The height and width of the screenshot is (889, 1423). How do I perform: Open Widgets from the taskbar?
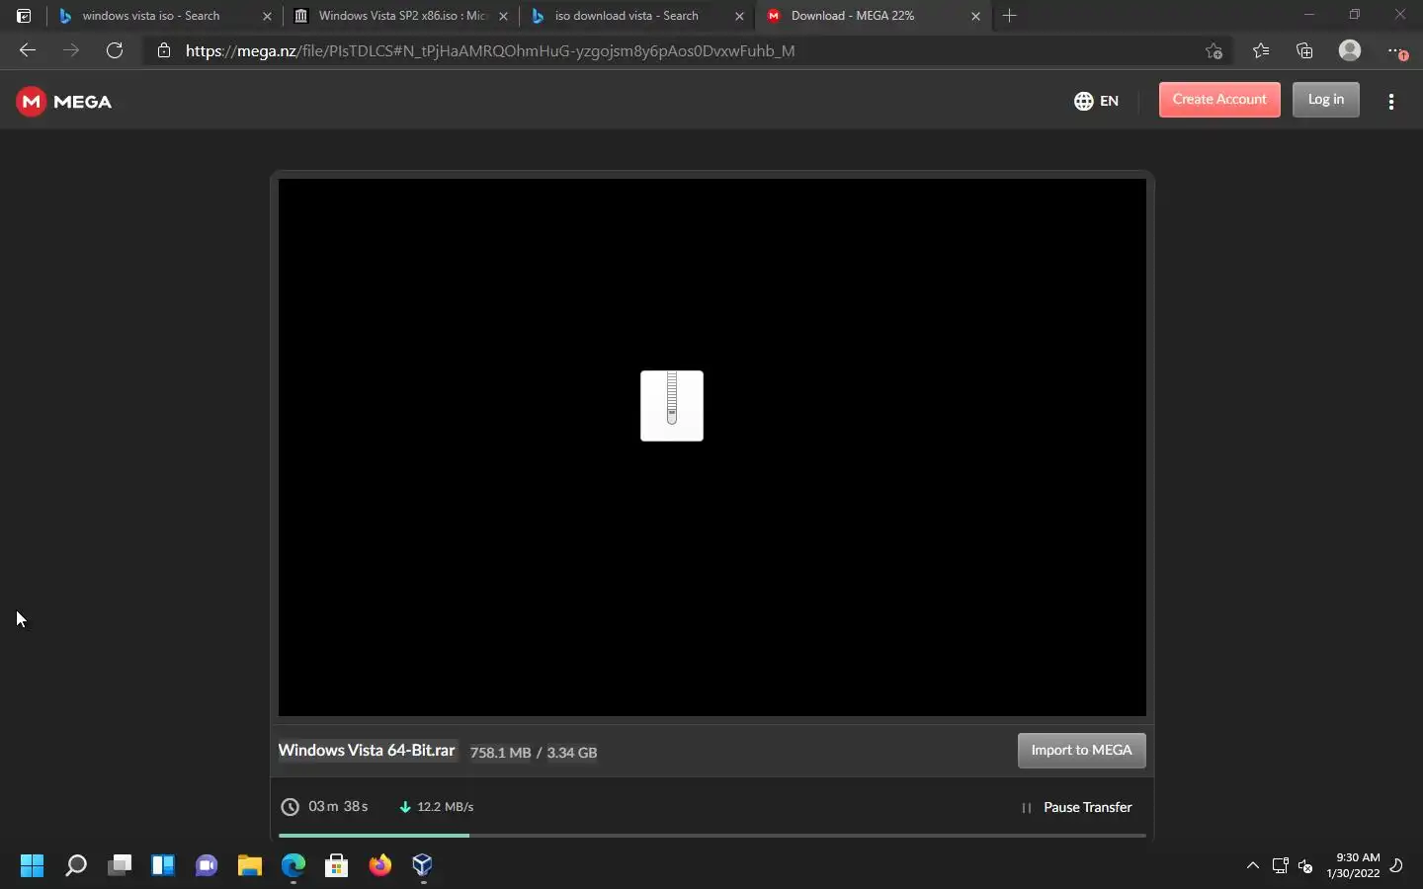(x=163, y=866)
